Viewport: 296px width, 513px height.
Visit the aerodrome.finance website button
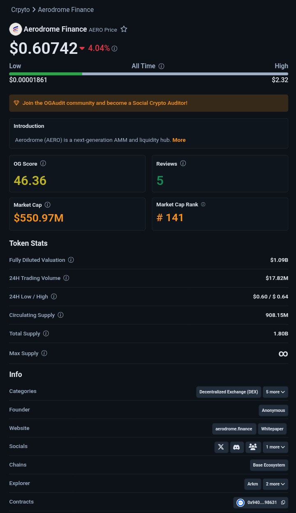(x=234, y=429)
